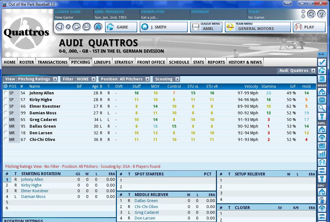Image resolution: width=330 pixels, height=222 pixels.
Task: Open the Filter: NONE dropdown
Action: click(x=78, y=79)
